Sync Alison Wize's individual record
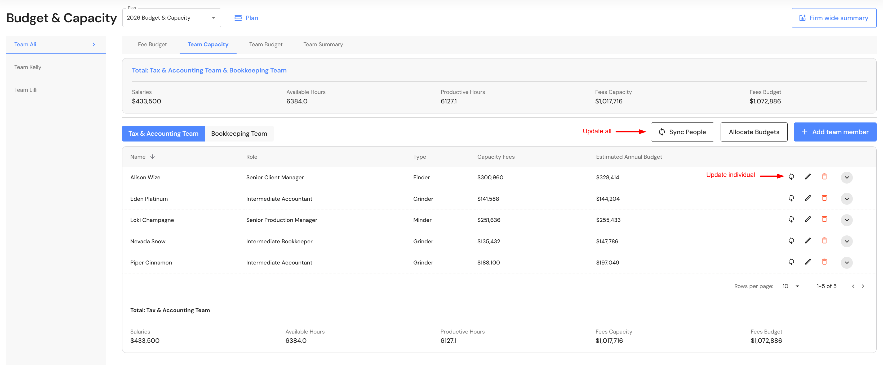The image size is (883, 365). point(791,176)
